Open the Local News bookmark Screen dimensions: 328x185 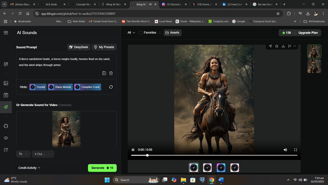pyautogui.click(x=163, y=21)
